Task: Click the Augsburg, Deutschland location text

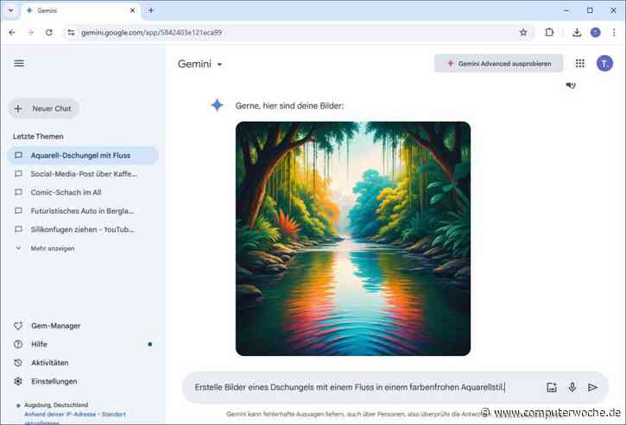Action: [56, 404]
